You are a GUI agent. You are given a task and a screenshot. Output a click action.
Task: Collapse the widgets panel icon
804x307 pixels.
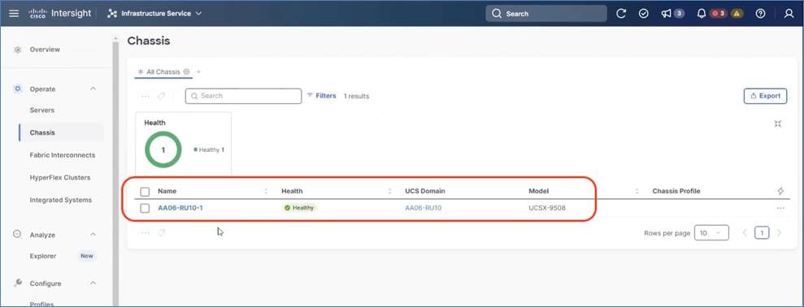pos(778,123)
